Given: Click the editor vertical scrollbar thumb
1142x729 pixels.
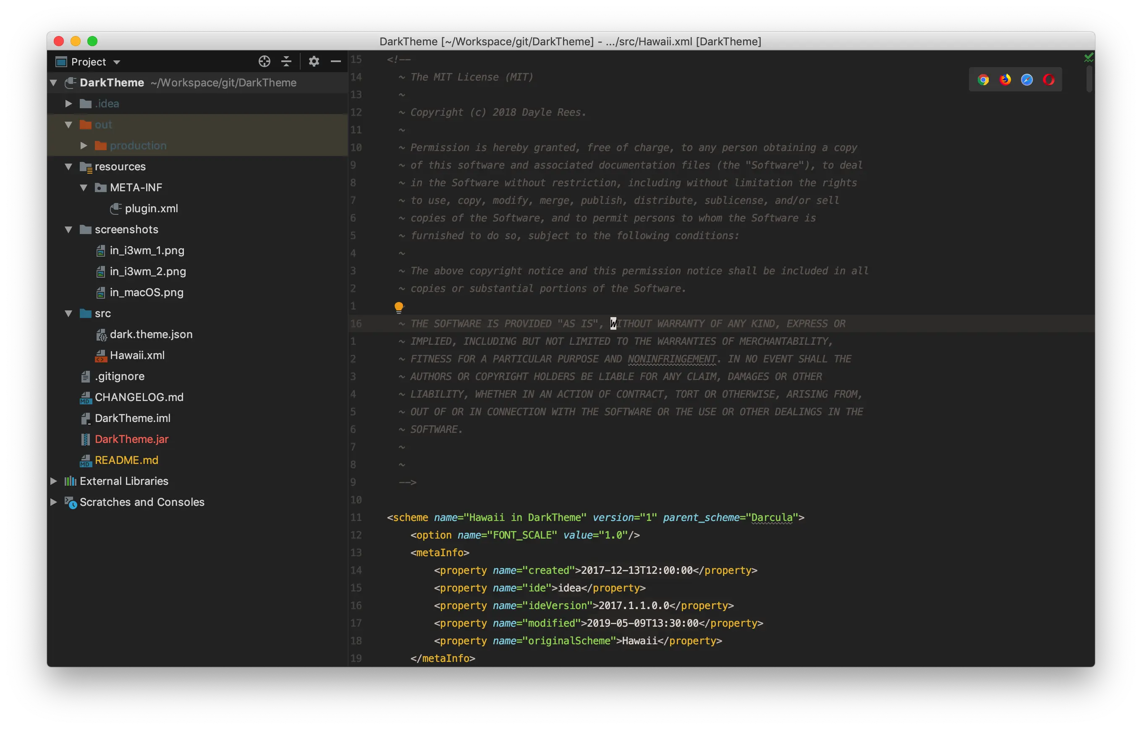Looking at the screenshot, I should click(1089, 79).
